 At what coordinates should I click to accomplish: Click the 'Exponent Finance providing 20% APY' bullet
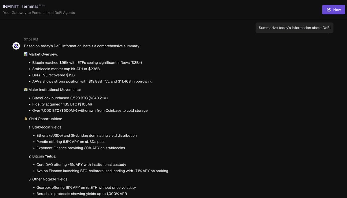click(x=81, y=148)
